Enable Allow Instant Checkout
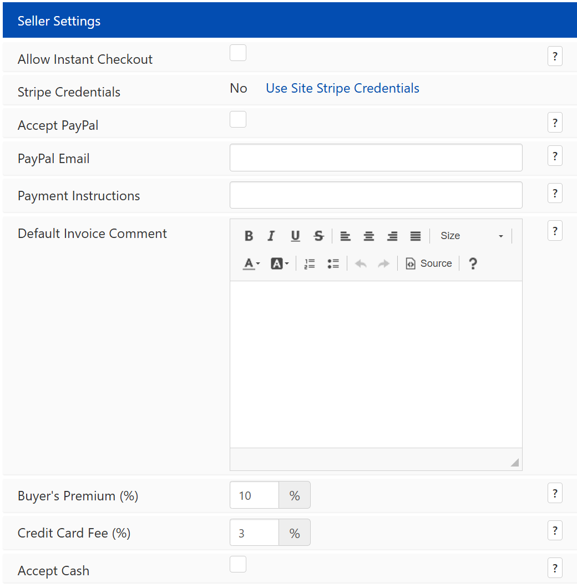This screenshot has height=588, width=577. click(238, 53)
